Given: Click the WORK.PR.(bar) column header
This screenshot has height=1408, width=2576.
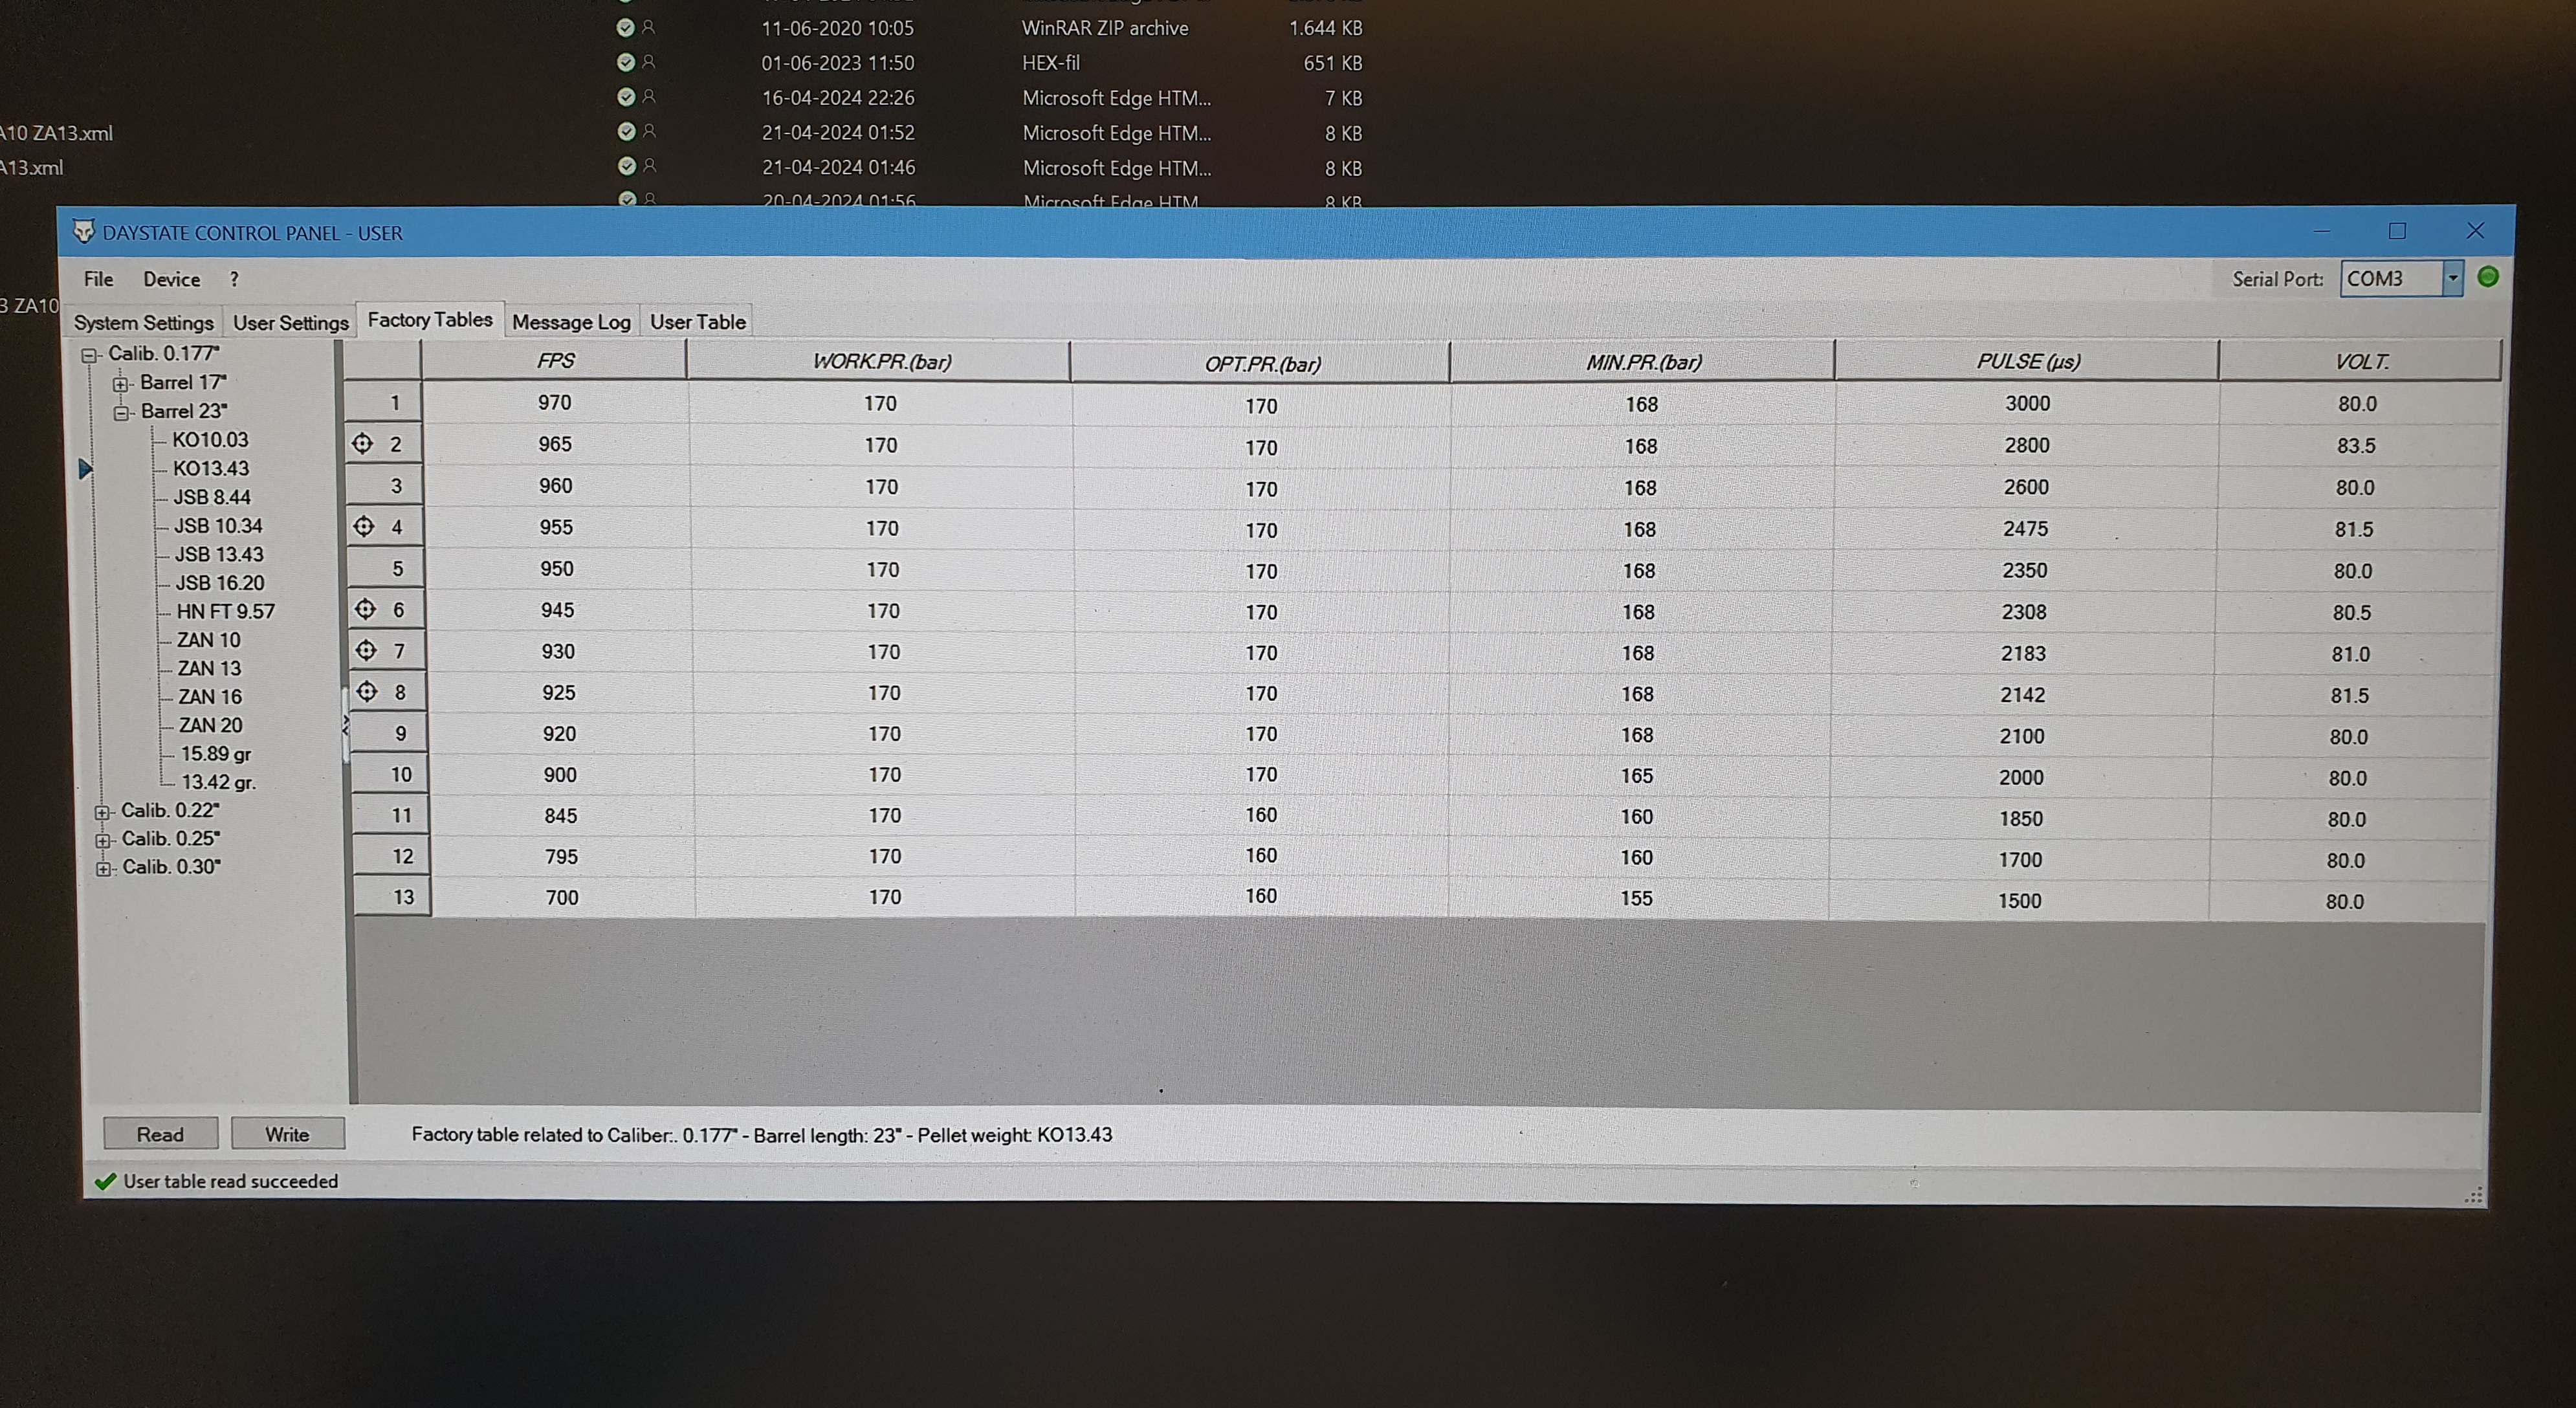Looking at the screenshot, I should [x=880, y=361].
